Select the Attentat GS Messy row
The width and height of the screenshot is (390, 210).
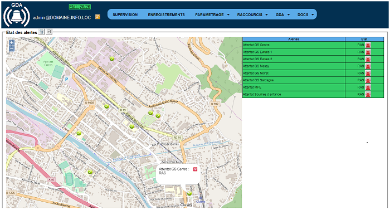[313, 66]
